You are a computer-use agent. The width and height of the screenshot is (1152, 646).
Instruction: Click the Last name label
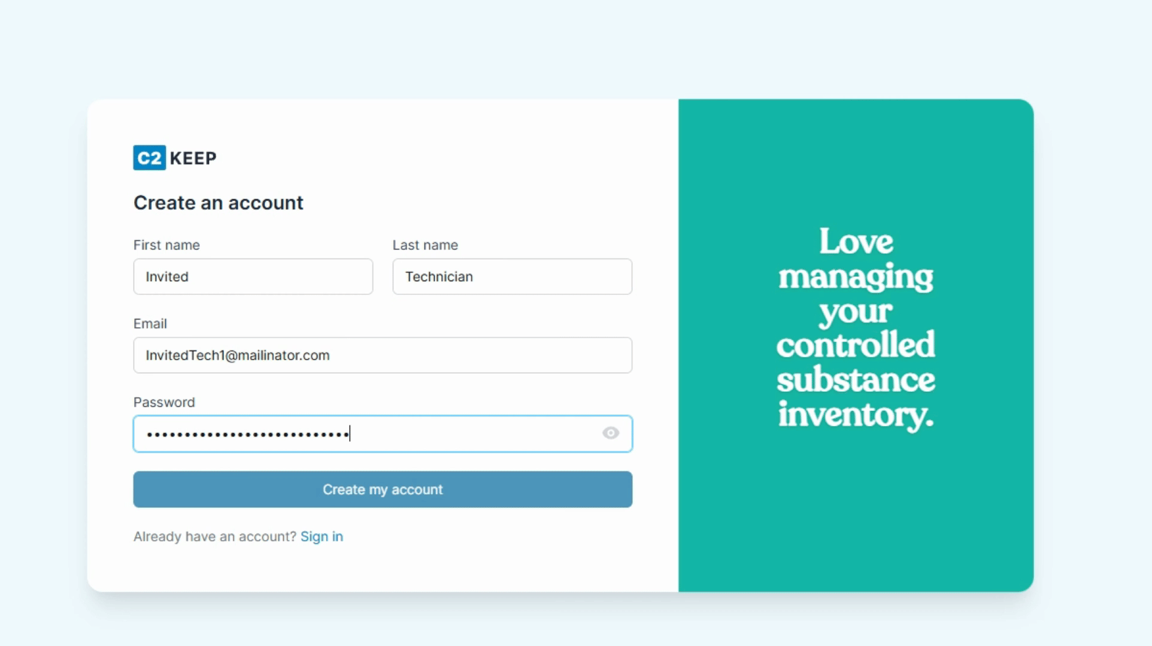pyautogui.click(x=425, y=245)
